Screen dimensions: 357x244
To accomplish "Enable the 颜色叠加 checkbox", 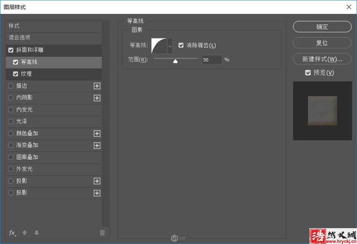I will point(11,133).
